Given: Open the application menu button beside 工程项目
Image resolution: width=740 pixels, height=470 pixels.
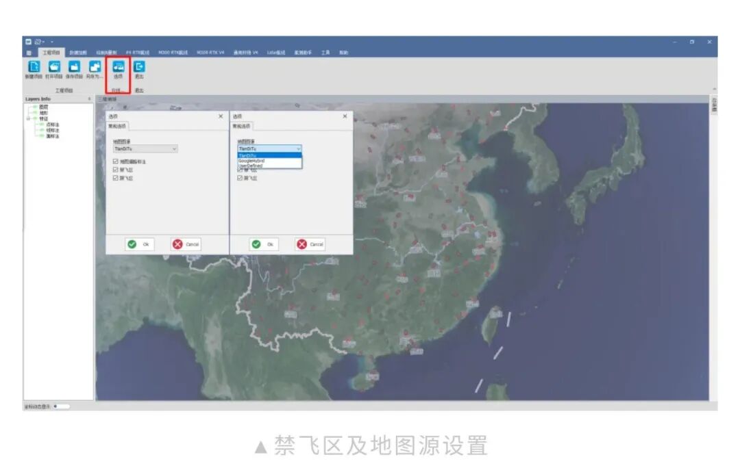Looking at the screenshot, I should coord(29,52).
